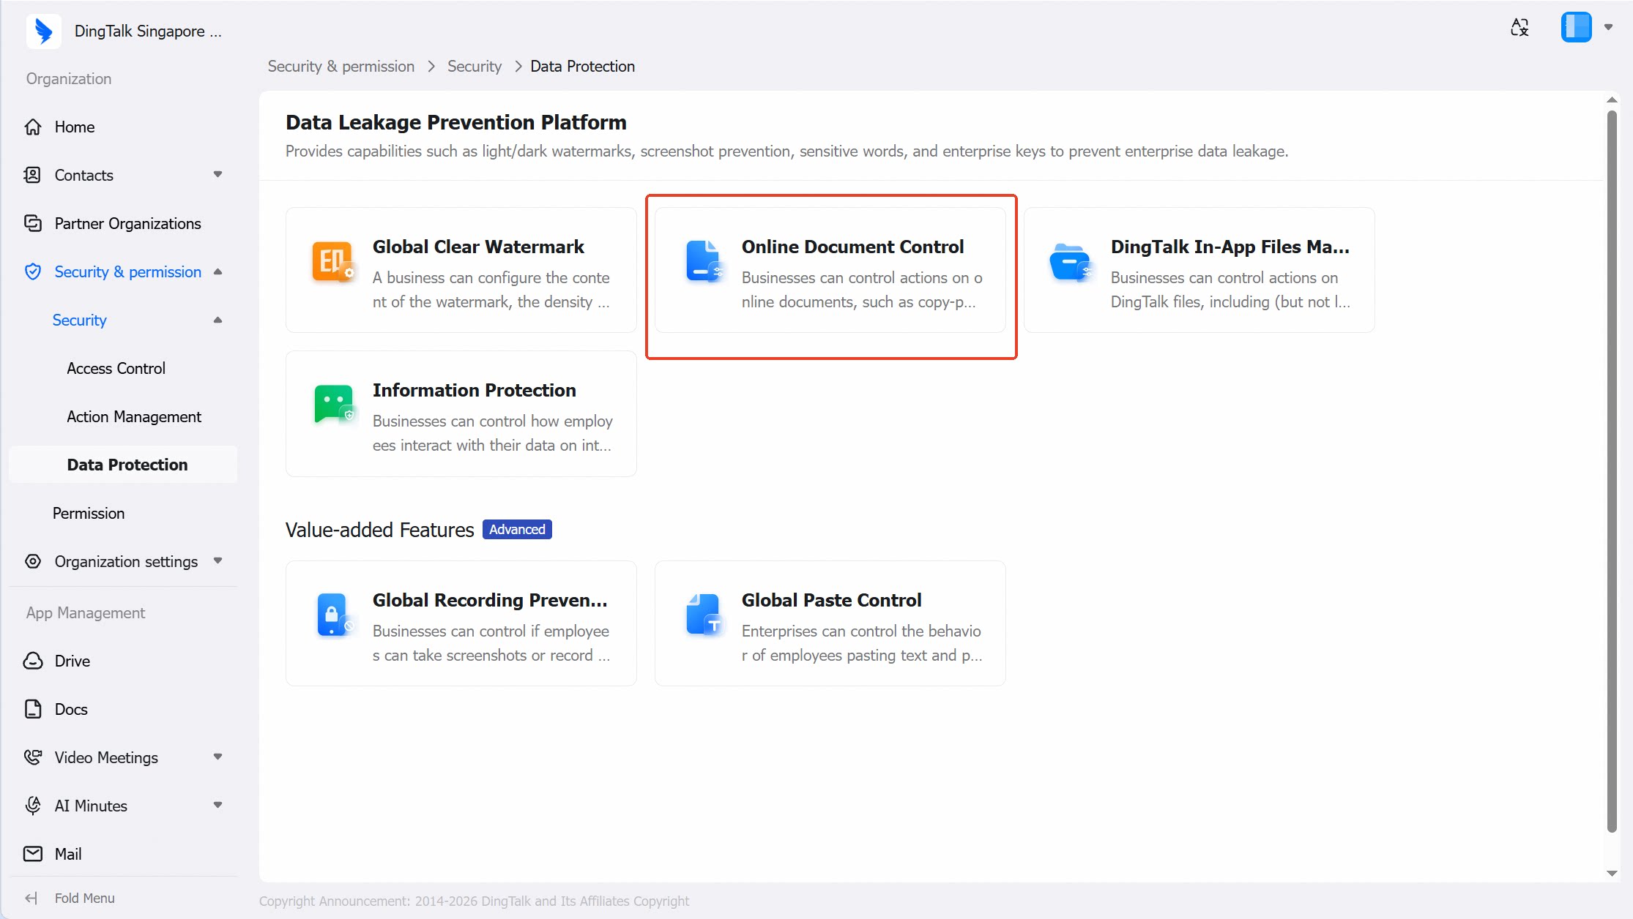The width and height of the screenshot is (1633, 919).
Task: Click the Security breadcrumb link
Action: [475, 66]
